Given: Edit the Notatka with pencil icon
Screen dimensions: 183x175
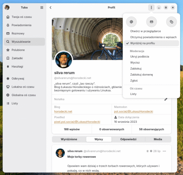Looking at the screenshot, I should click(x=166, y=99).
